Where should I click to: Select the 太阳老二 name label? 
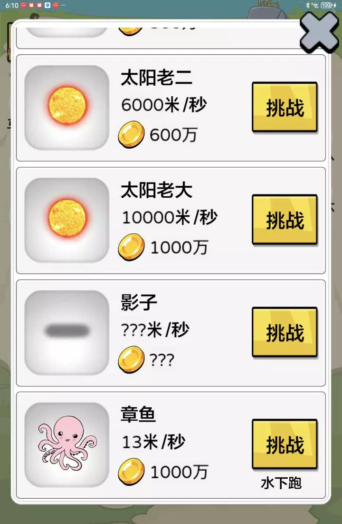[x=157, y=78]
